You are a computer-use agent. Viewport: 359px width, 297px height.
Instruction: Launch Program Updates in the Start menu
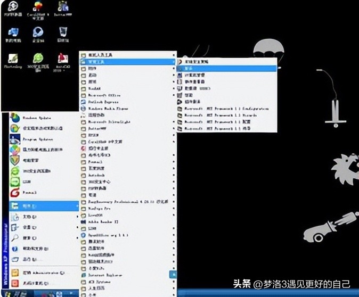[x=44, y=139]
